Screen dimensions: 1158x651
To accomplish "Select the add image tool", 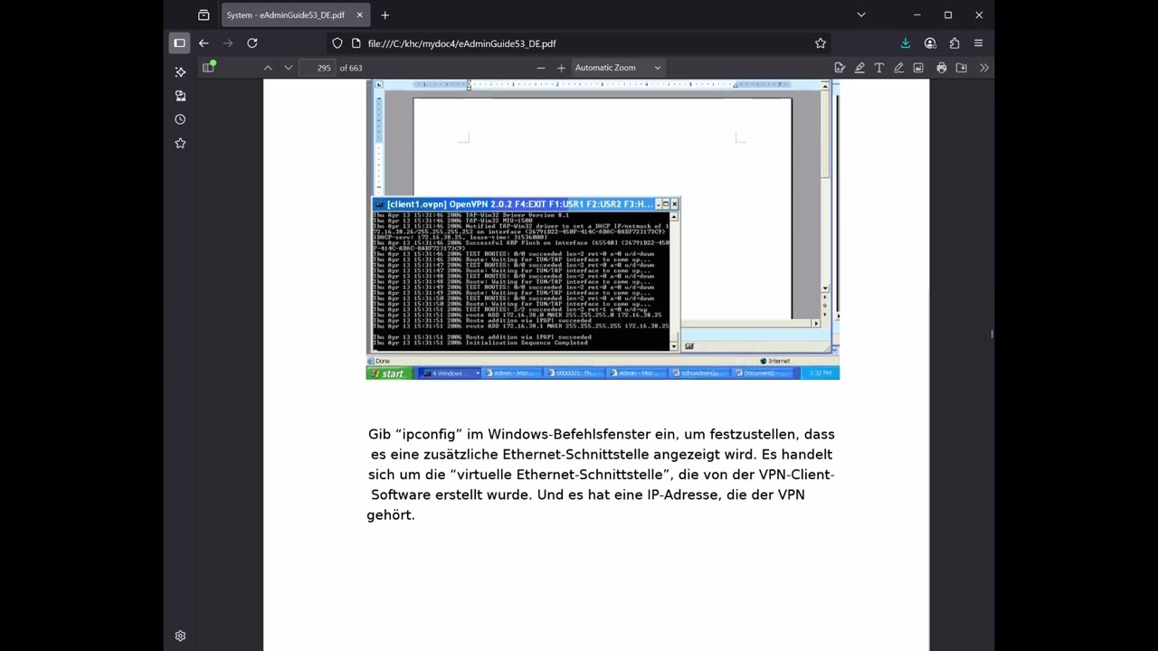I will coord(918,68).
